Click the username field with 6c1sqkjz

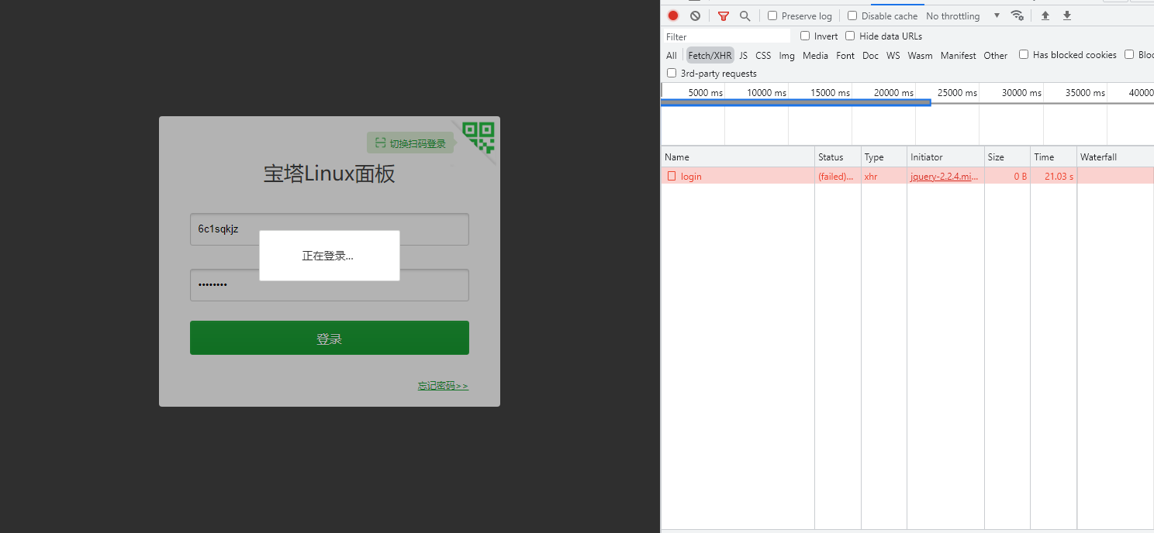(329, 229)
